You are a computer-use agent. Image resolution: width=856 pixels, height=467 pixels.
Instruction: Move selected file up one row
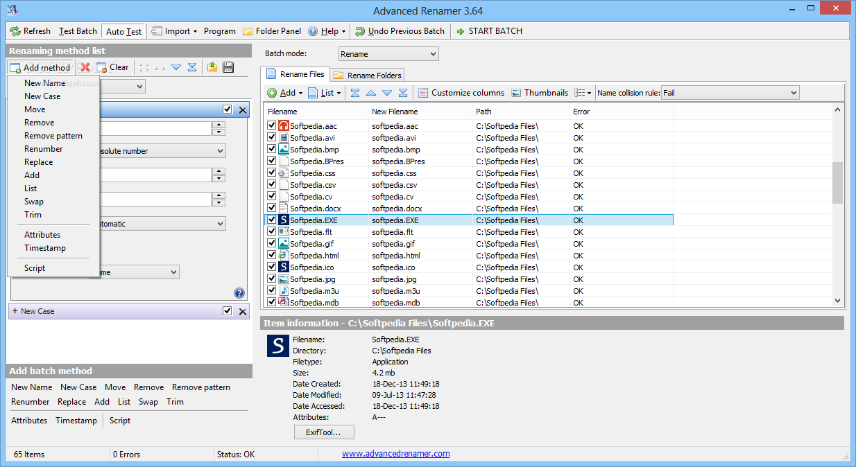tap(371, 93)
